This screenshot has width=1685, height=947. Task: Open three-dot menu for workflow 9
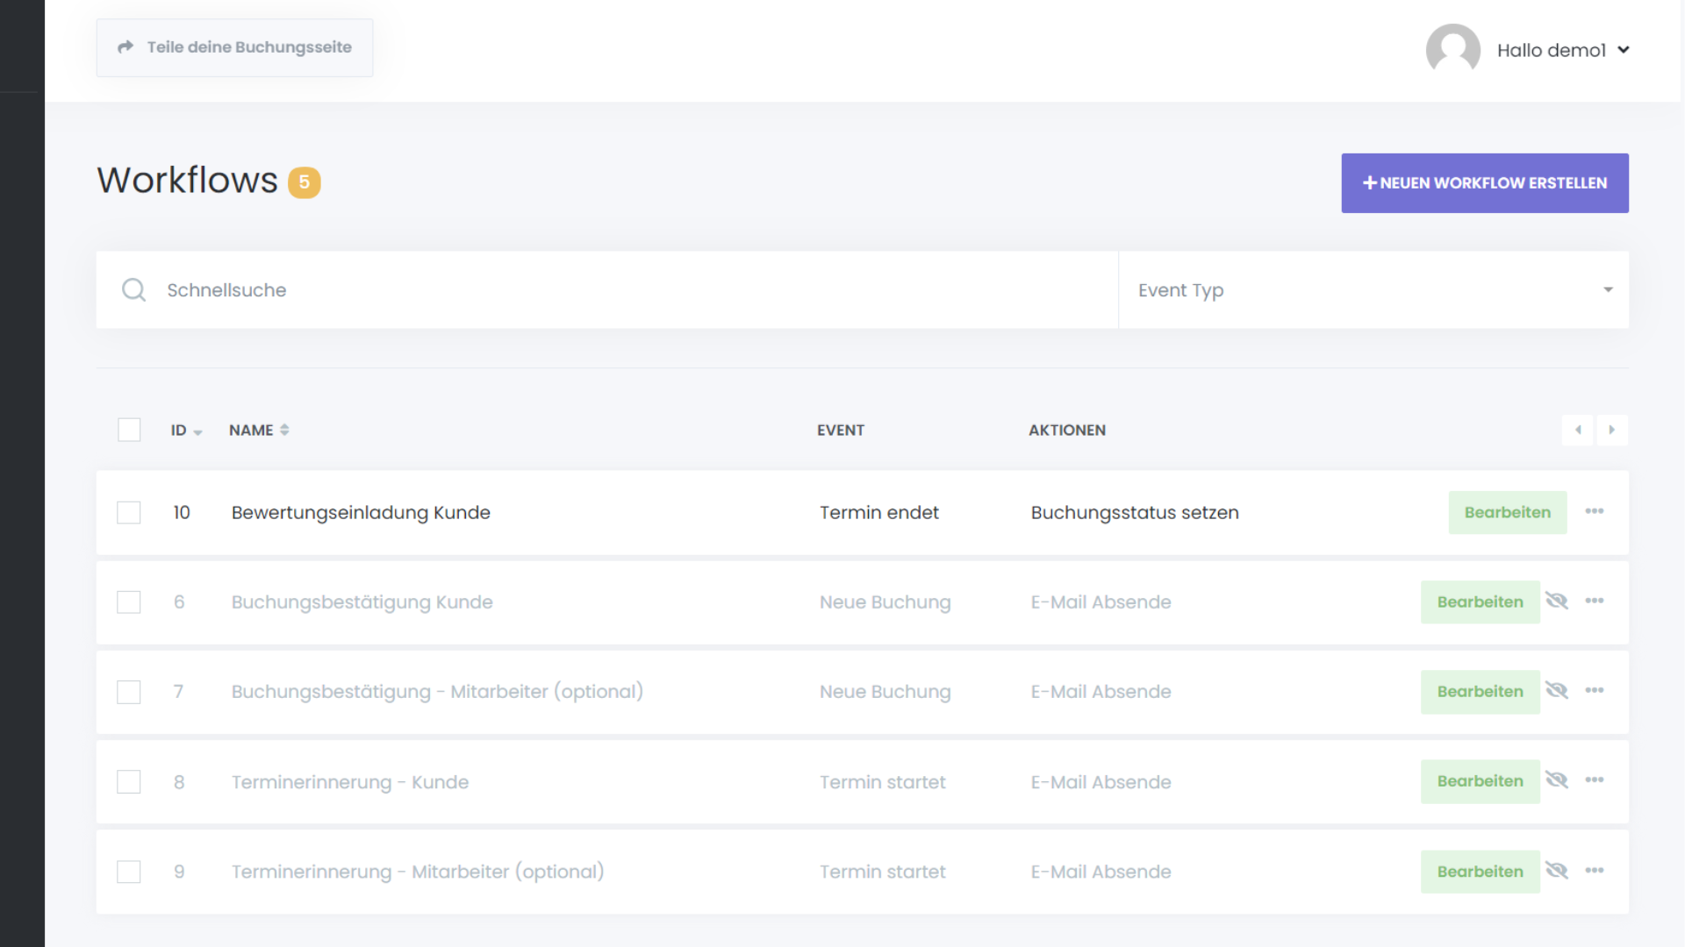[1594, 871]
